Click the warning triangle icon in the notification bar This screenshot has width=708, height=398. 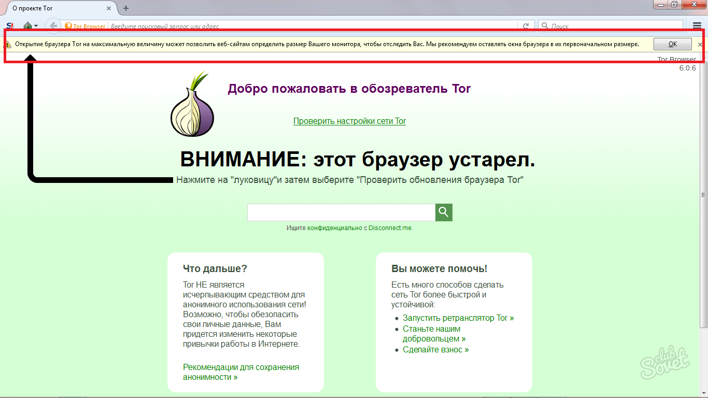click(x=8, y=45)
